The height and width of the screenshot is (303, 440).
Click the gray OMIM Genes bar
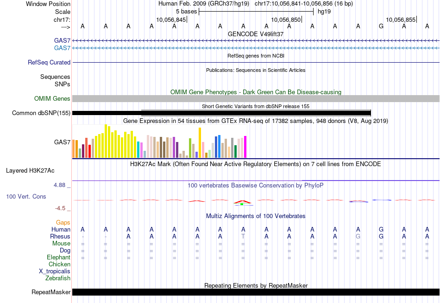pyautogui.click(x=256, y=98)
